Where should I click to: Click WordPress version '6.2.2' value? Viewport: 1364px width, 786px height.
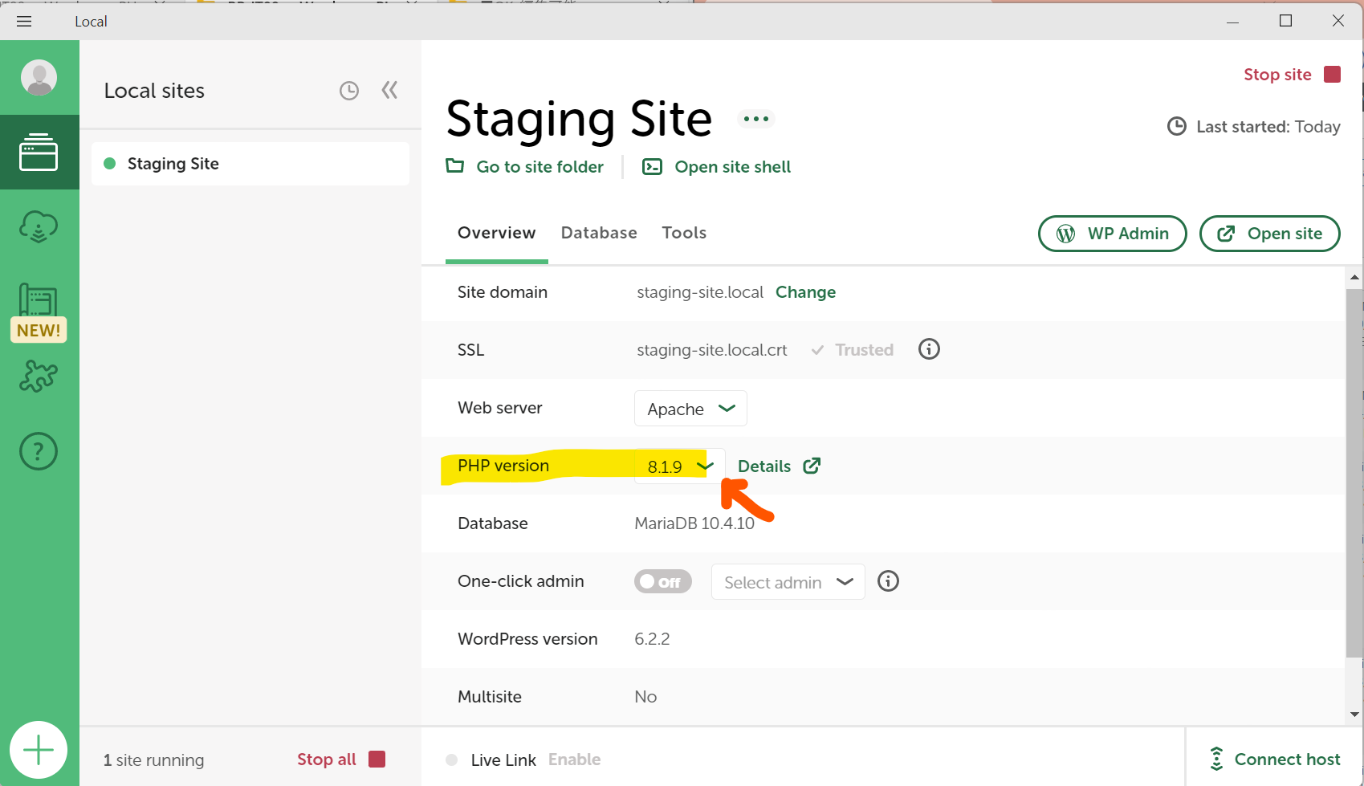(x=652, y=639)
